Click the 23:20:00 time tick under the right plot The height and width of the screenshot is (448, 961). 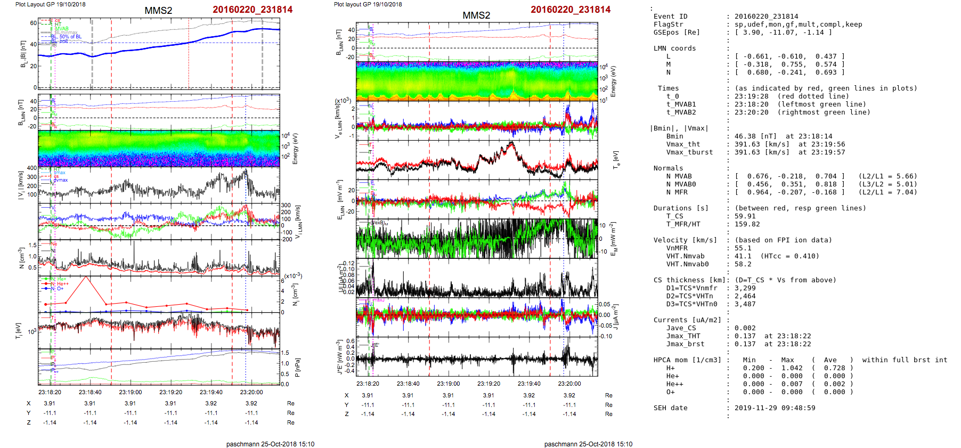coord(569,384)
